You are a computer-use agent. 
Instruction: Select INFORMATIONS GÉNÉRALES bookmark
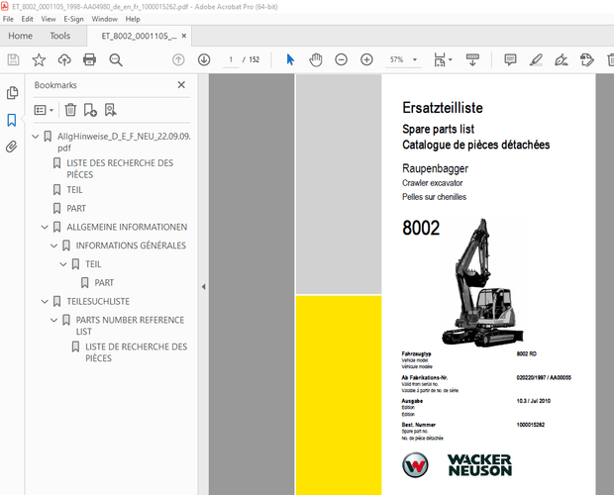[x=131, y=246]
